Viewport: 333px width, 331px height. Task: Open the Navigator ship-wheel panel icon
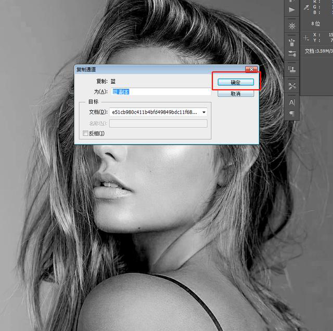click(x=292, y=26)
